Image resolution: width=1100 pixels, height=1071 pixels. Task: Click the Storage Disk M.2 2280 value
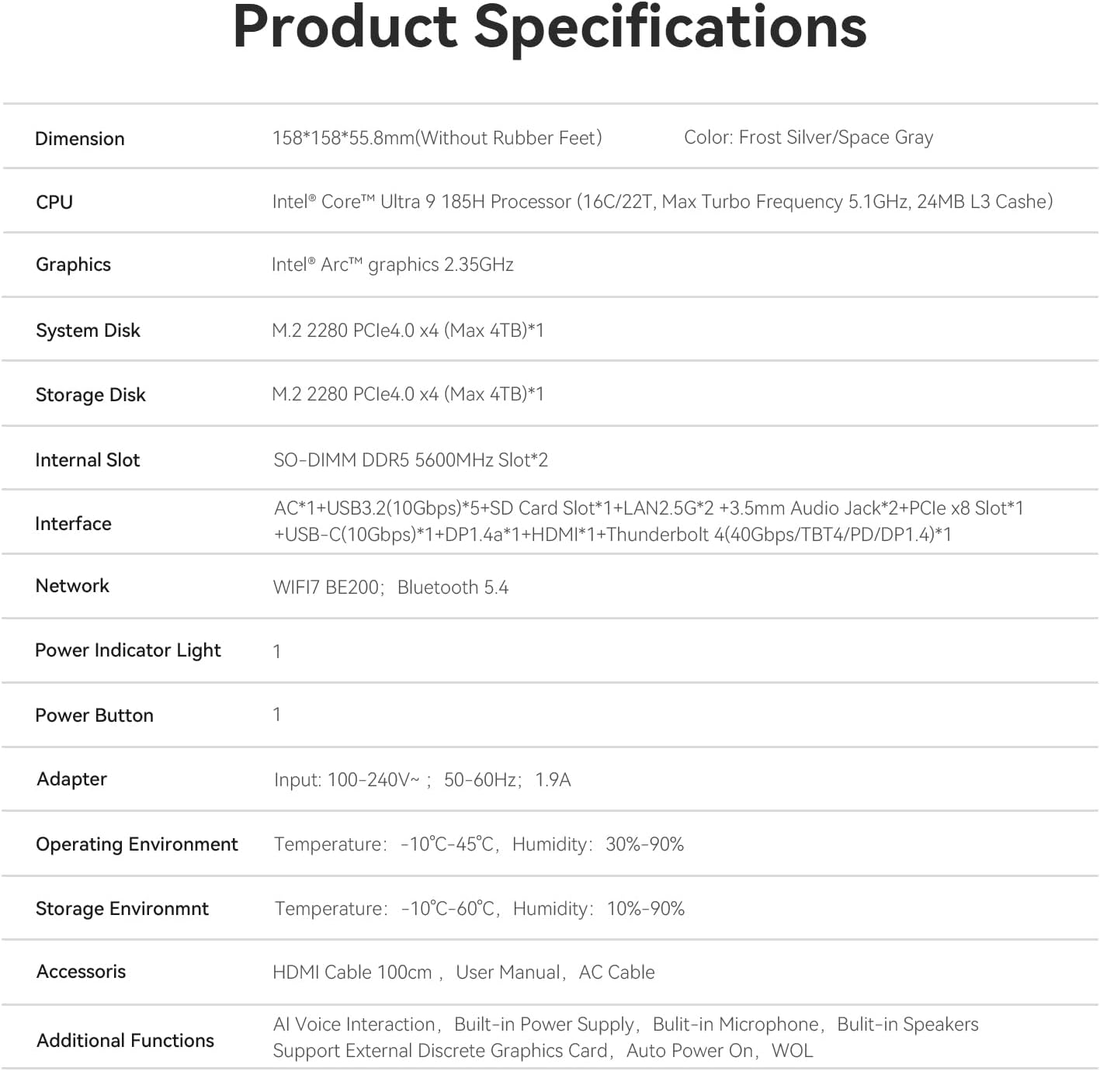coord(408,394)
